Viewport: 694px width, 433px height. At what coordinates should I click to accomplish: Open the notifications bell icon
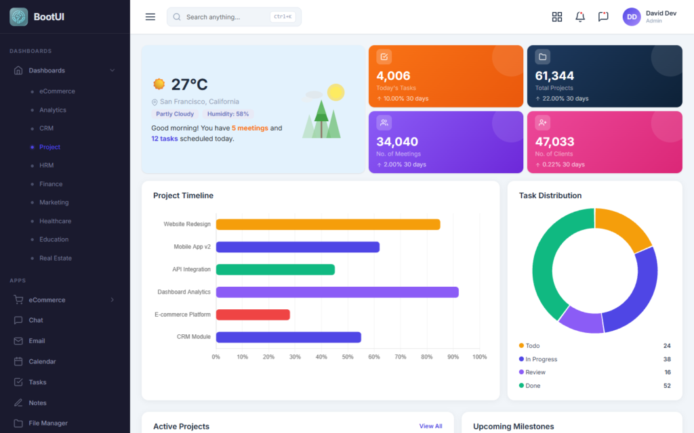580,17
